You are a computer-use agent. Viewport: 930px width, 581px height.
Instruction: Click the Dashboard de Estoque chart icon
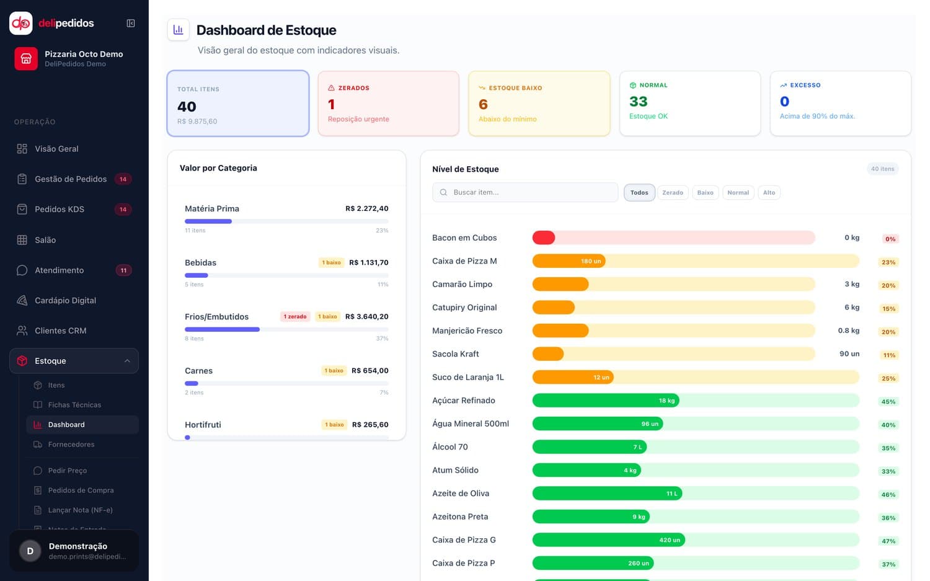[x=179, y=30]
